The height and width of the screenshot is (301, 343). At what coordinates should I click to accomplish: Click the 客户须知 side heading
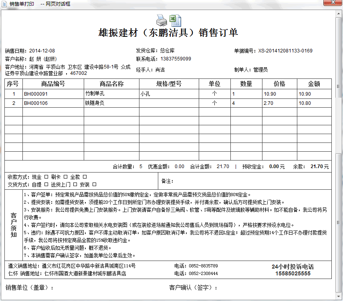[14, 225]
